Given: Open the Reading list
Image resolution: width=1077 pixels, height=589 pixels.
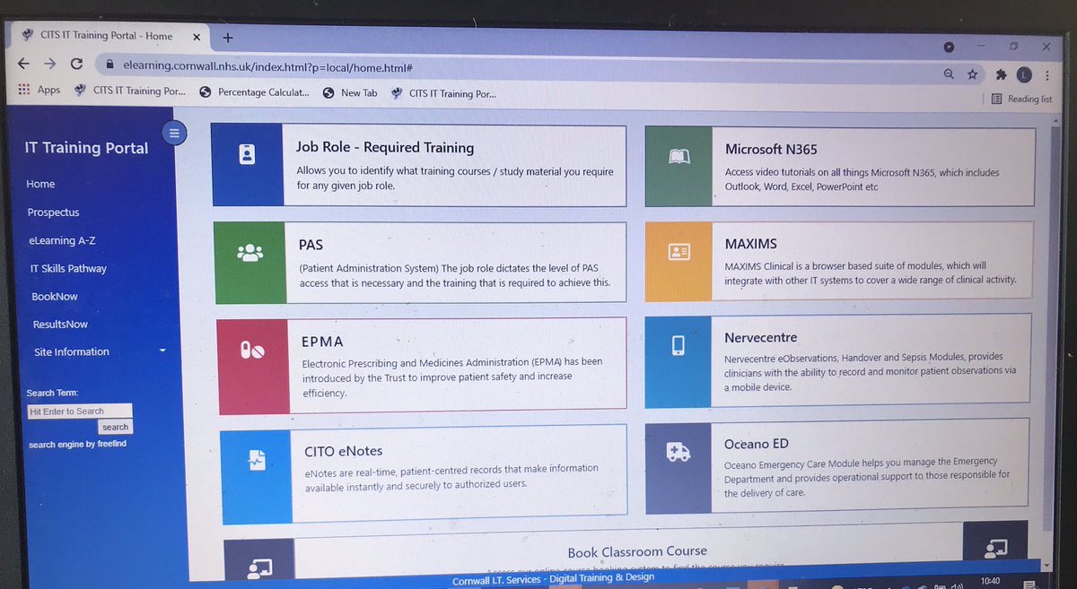Looking at the screenshot, I should coord(1021,99).
